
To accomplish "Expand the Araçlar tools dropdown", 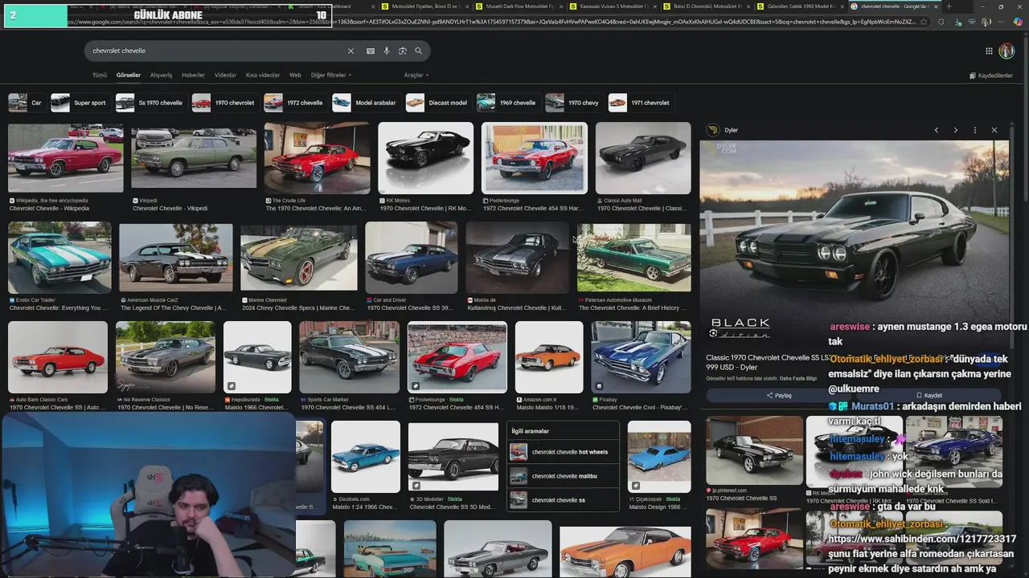I will pos(416,75).
